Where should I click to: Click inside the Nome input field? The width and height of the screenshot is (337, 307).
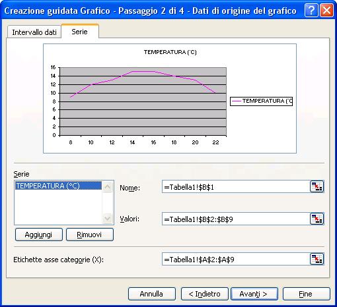click(x=236, y=187)
